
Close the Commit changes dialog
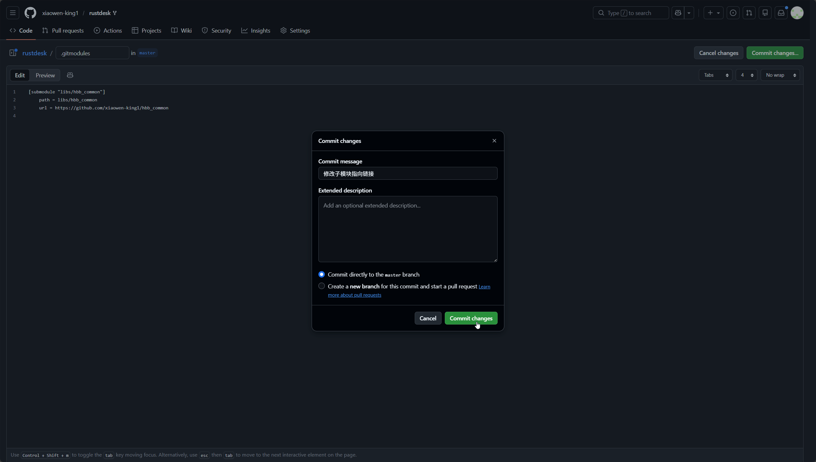494,141
